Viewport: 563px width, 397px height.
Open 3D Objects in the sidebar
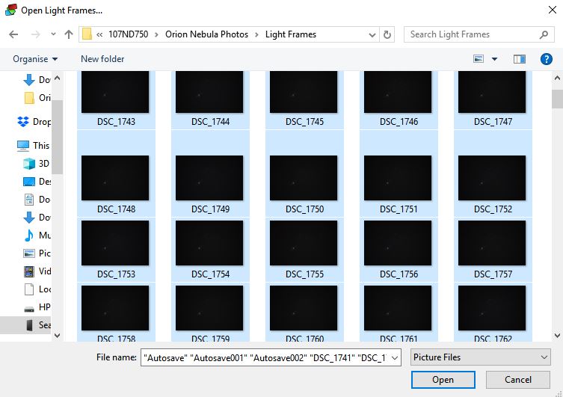(x=37, y=163)
